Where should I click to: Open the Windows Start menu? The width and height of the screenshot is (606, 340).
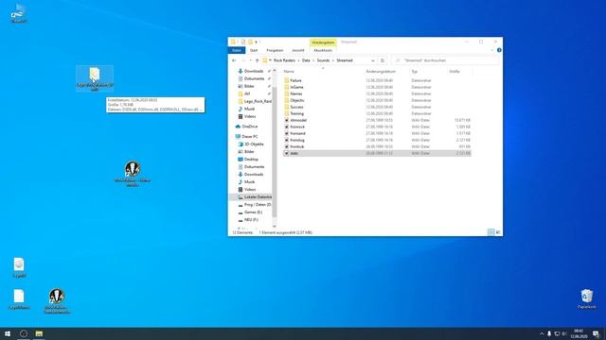coord(8,333)
